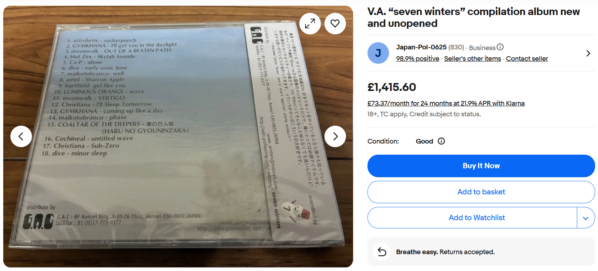Open seller details chevron arrow
The width and height of the screenshot is (598, 271).
[x=588, y=53]
